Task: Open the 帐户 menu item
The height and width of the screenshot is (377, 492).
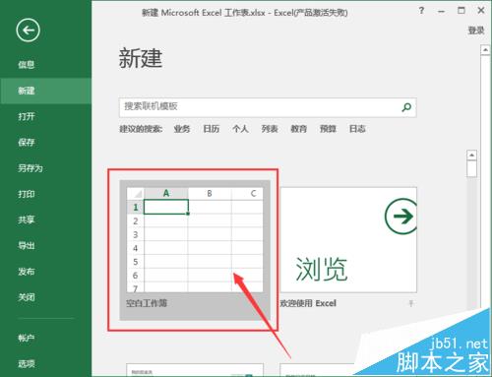Action: coord(27,338)
